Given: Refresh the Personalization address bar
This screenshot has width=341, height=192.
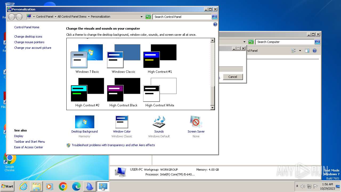Looking at the screenshot, I should pyautogui.click(x=148, y=17).
